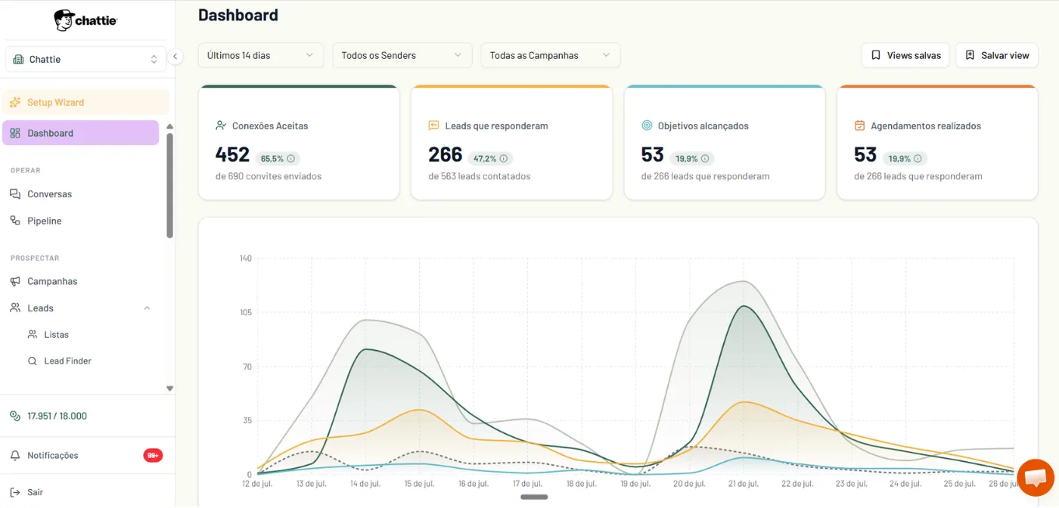
Task: Click the Leads que responderam message icon
Action: coord(434,125)
